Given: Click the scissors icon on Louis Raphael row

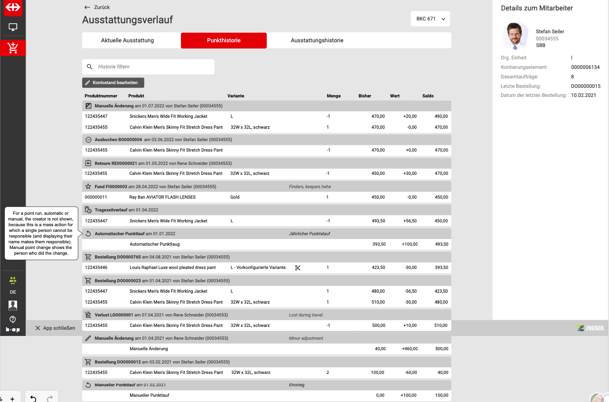Looking at the screenshot, I should click(298, 268).
